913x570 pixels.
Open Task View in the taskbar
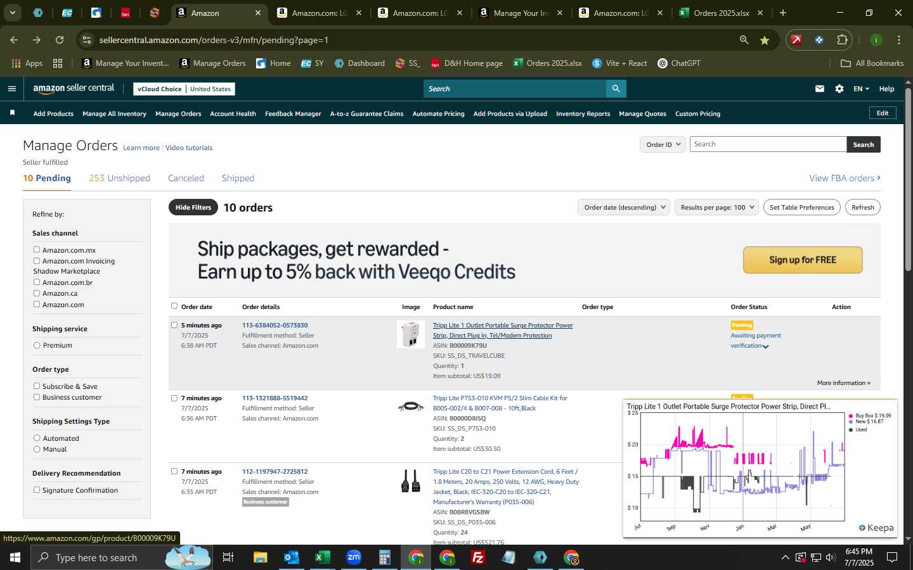point(228,557)
